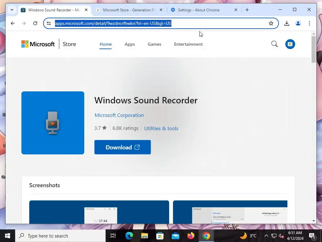Go back to previous page
The width and height of the screenshot is (322, 242).
[13, 23]
